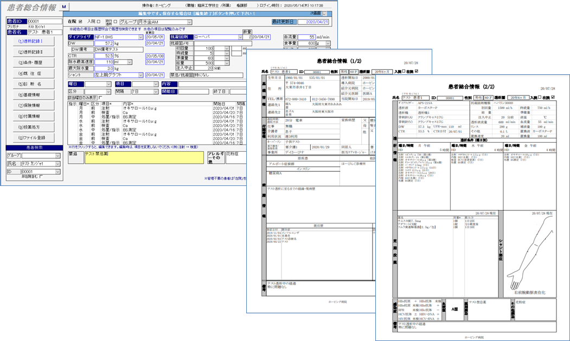Open the 項目 filter dropdown
570x341 pixels.
point(156,84)
